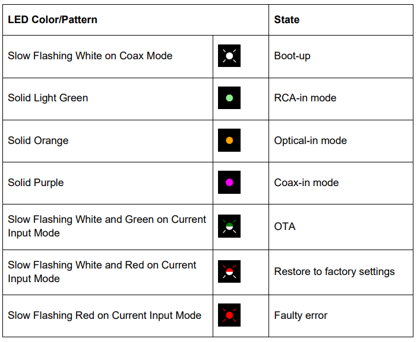
Task: Click the 'OTA' state cell
Action: click(x=285, y=226)
